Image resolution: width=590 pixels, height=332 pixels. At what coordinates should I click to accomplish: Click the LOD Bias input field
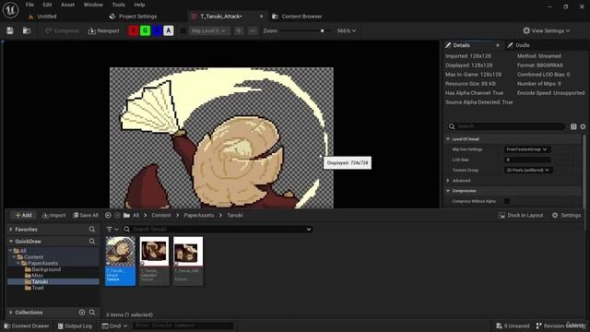click(527, 160)
